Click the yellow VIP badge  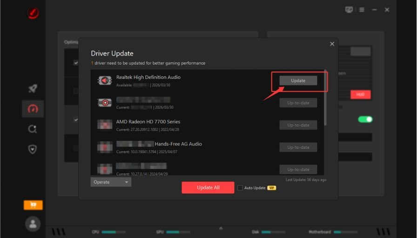(271, 188)
